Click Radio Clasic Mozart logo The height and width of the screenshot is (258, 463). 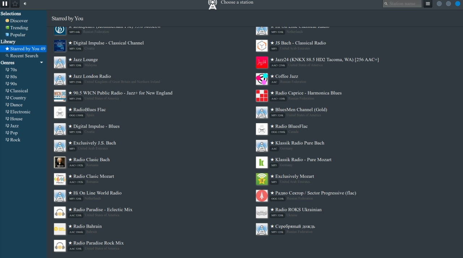tap(60, 179)
